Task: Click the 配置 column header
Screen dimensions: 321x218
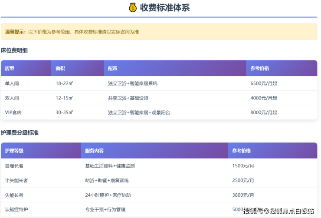Action: point(113,68)
